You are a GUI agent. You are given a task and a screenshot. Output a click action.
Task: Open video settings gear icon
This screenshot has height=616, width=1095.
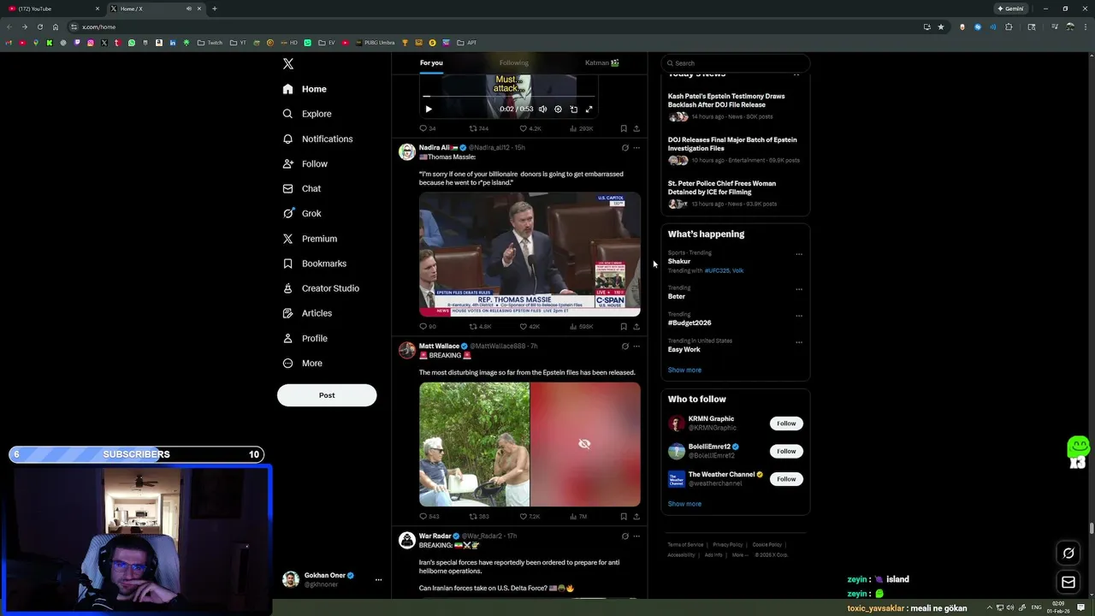pyautogui.click(x=558, y=109)
